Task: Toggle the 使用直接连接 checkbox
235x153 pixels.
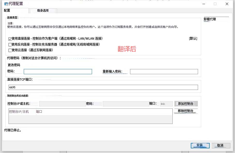Action: click(10, 39)
